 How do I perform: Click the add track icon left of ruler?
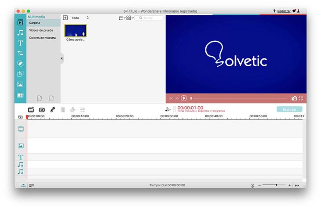(x=20, y=117)
